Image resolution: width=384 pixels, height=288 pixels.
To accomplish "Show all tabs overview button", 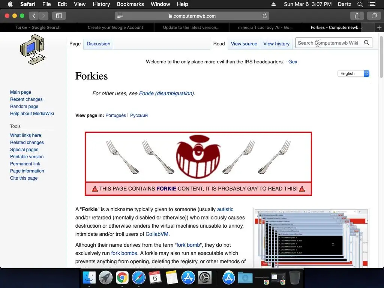I will pyautogui.click(x=374, y=16).
